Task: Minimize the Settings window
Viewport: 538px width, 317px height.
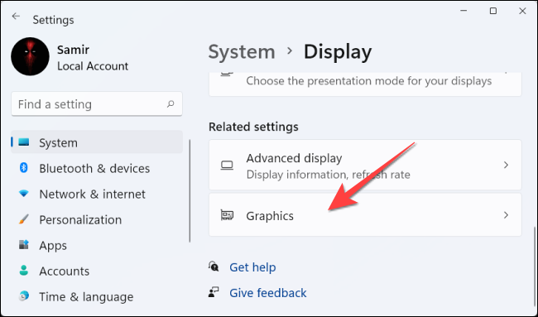Action: tap(464, 11)
